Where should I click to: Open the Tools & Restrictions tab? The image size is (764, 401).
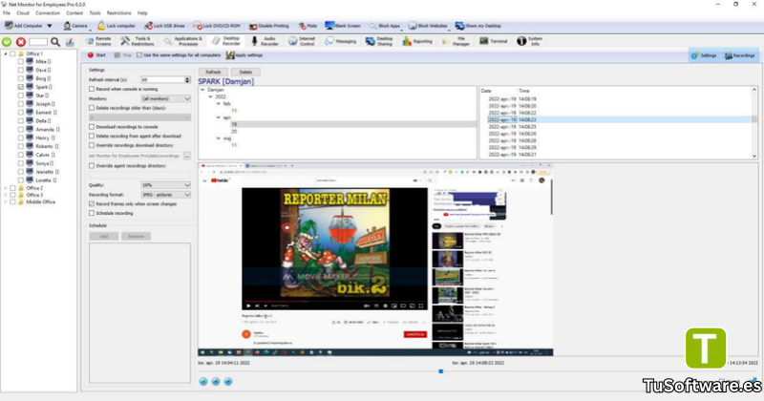point(138,41)
